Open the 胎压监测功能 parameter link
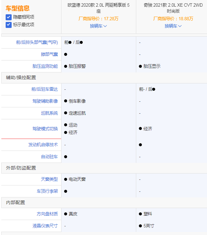 tap(45, 66)
